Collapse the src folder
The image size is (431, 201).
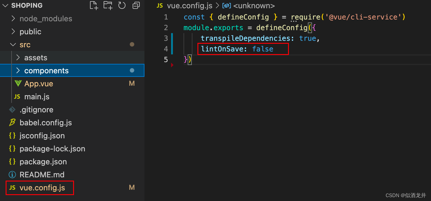tap(13, 44)
